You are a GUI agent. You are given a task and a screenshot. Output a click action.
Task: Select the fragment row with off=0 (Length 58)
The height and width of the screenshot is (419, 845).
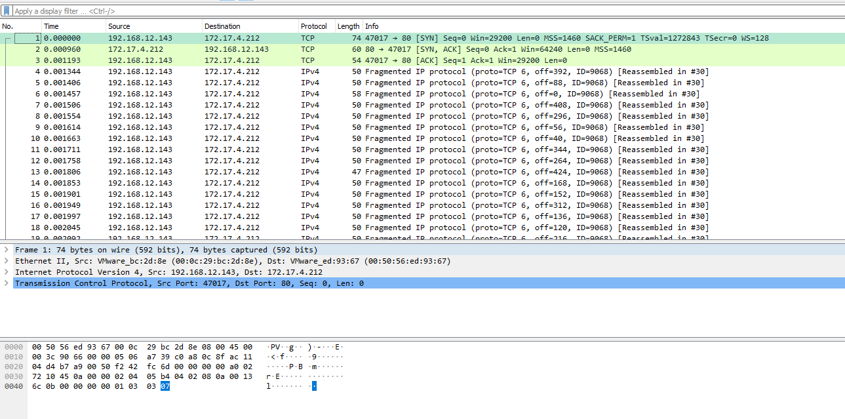click(x=422, y=94)
